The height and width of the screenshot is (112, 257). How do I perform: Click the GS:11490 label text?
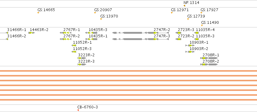pos(210,22)
